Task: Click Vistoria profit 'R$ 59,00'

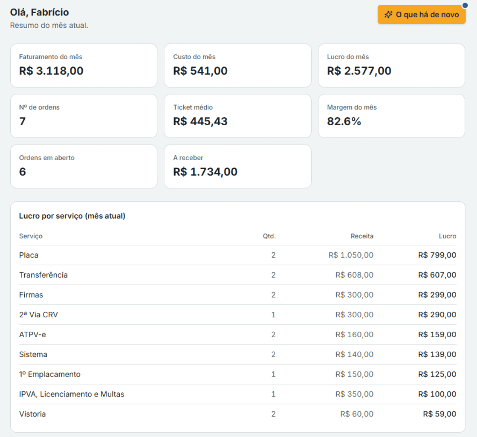Action: click(x=440, y=414)
